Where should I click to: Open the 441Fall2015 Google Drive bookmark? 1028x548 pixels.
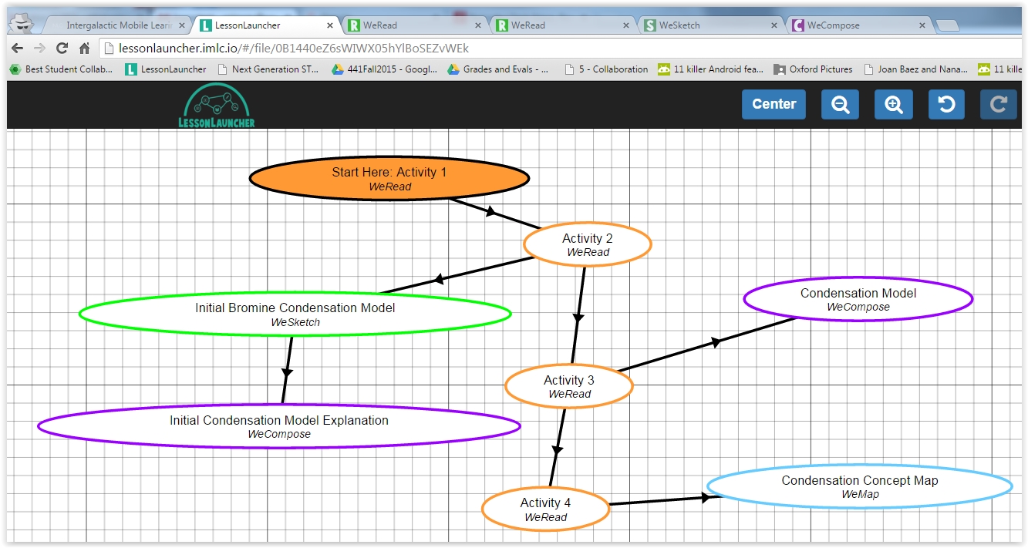pyautogui.click(x=384, y=69)
